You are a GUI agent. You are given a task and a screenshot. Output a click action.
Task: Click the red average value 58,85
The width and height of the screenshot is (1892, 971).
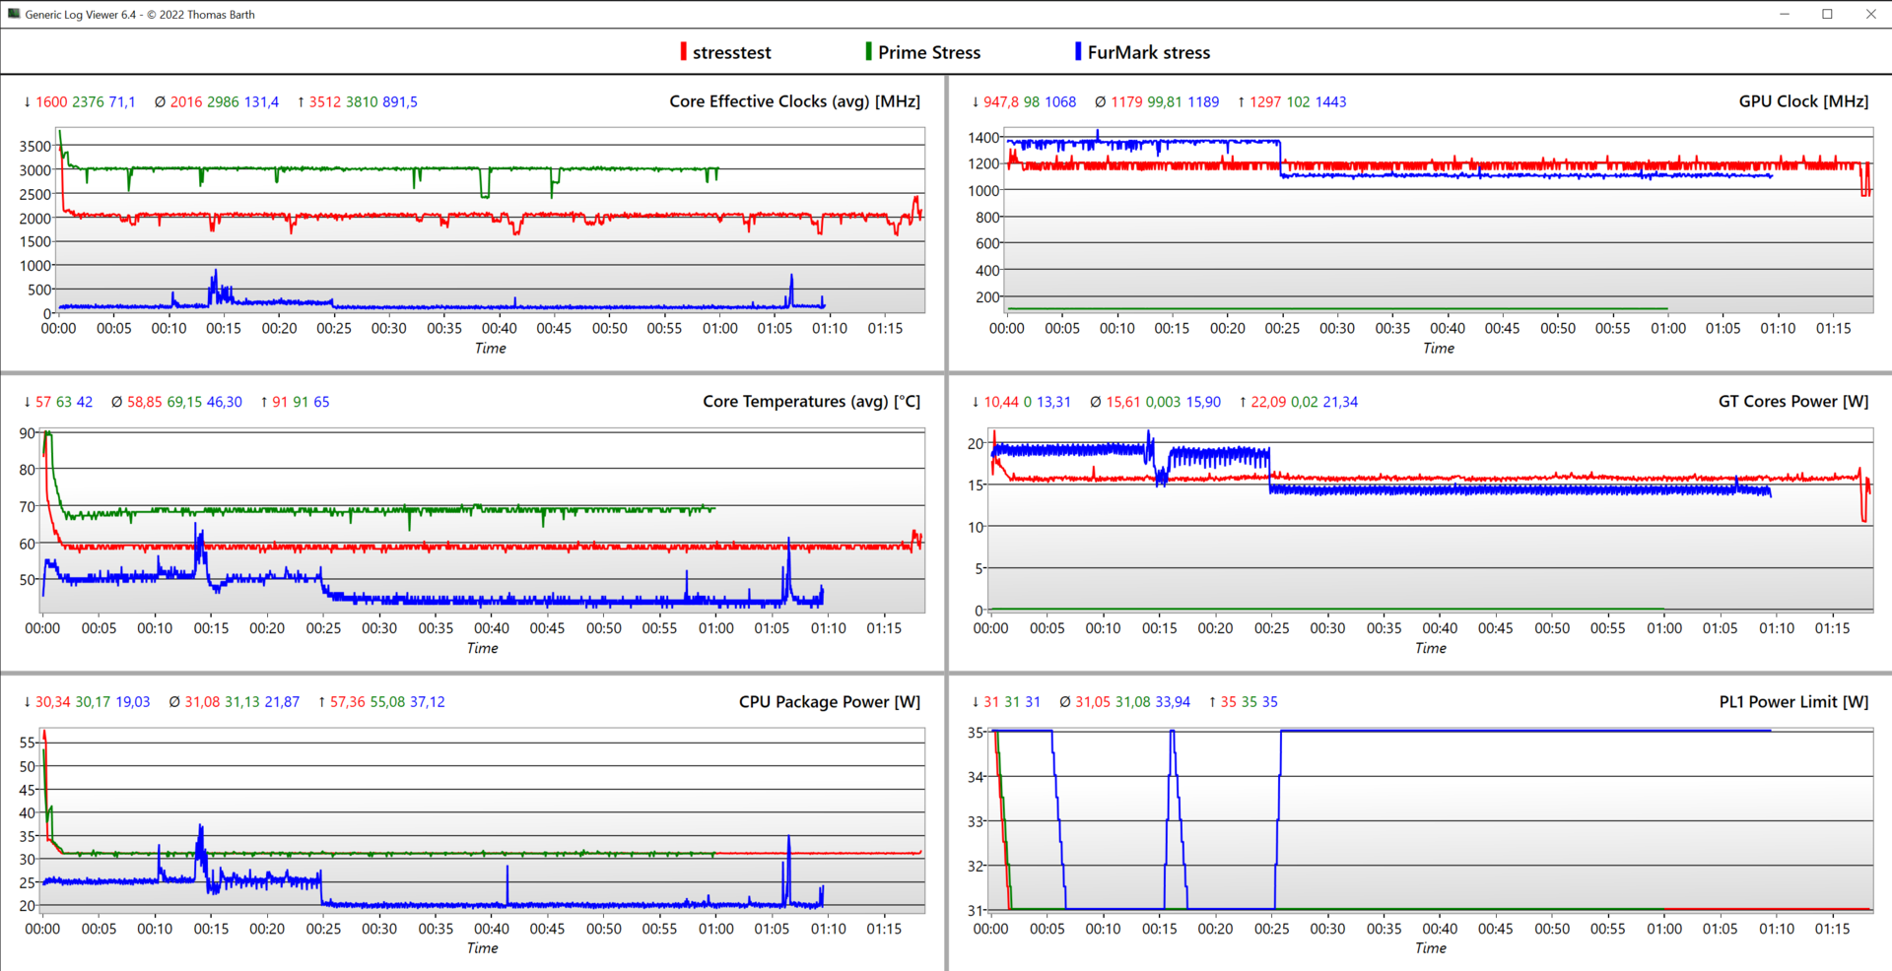[145, 402]
